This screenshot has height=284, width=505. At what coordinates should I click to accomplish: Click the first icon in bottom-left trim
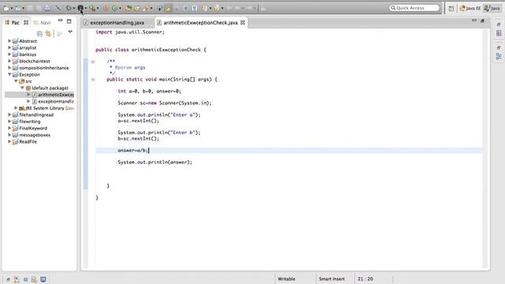[x=8, y=279]
